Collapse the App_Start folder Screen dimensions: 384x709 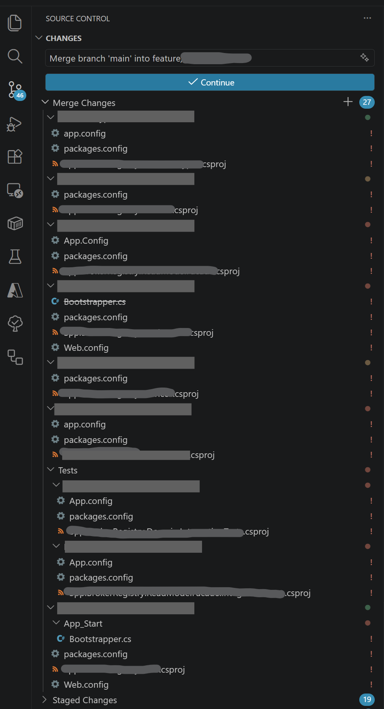56,623
